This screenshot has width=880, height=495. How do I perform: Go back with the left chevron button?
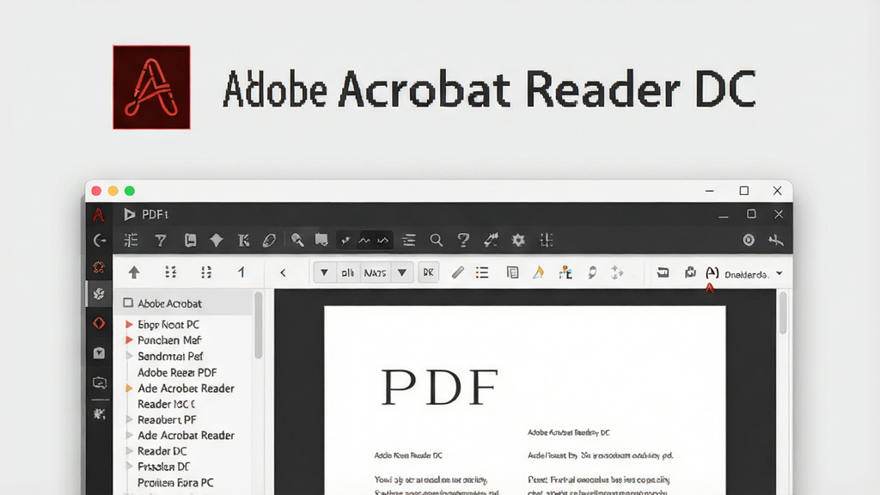283,272
